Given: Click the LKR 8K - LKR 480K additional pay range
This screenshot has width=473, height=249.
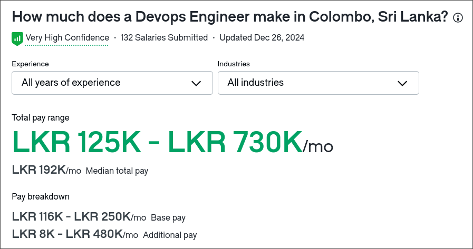Looking at the screenshot, I should (67, 234).
